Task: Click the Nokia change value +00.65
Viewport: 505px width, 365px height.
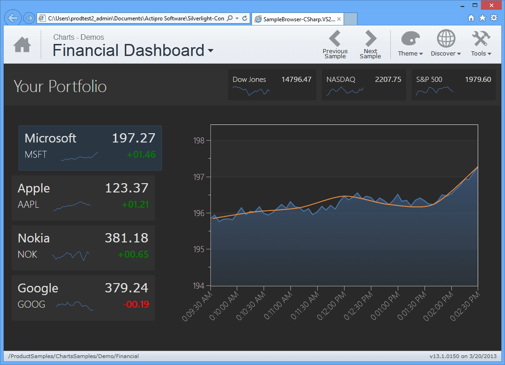Action: 133,254
